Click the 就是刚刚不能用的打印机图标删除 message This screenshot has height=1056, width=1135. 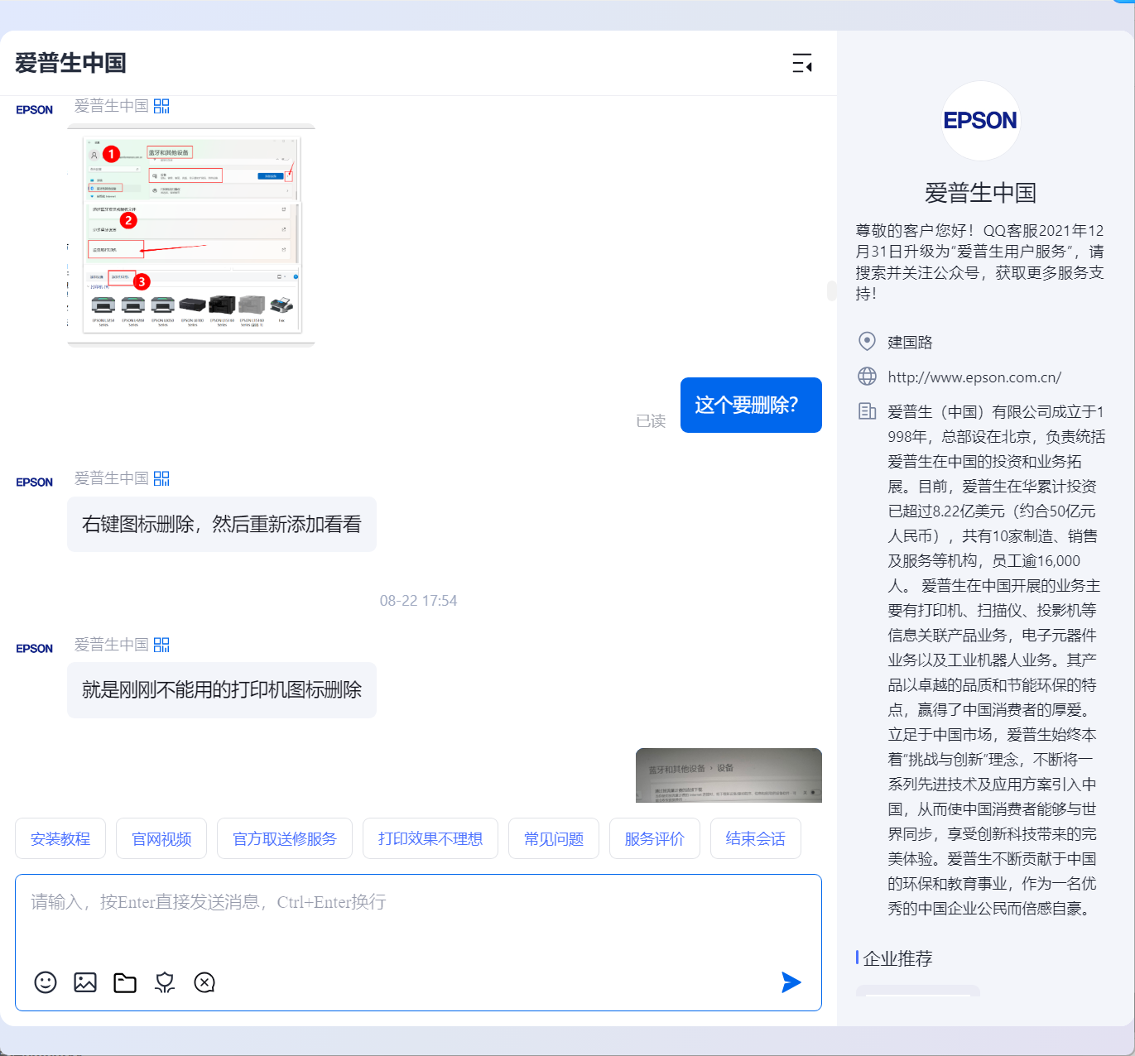[222, 689]
